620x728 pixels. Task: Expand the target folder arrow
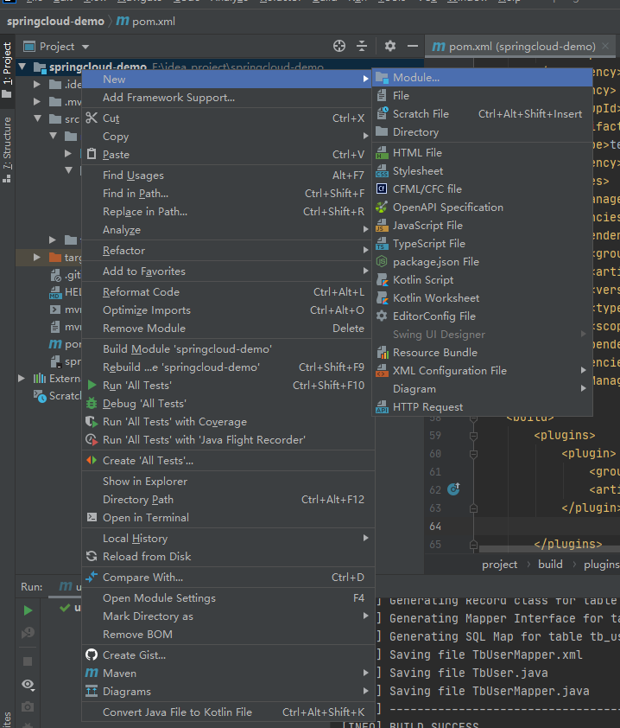click(x=37, y=257)
